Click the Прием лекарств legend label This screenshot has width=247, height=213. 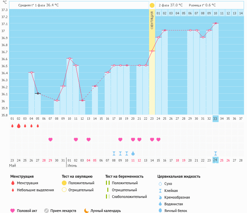(63, 211)
